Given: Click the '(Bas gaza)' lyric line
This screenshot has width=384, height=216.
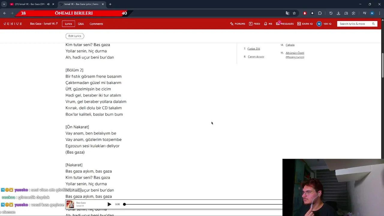Looking at the screenshot, I should (75, 152).
